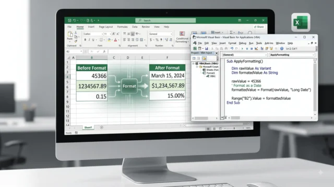Click the Format Painter brush icon
The width and height of the screenshot is (334, 187).
pyautogui.click(x=76, y=41)
